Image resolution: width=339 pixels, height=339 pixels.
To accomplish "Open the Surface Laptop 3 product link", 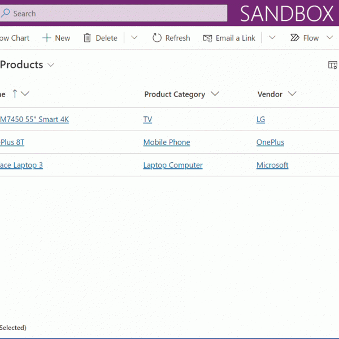I will coord(21,165).
